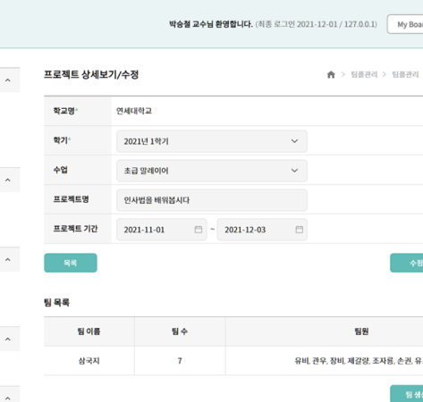Viewport: 423px width, 402px height.
Task: Click the 팀 목록 section heading
Action: pyautogui.click(x=56, y=303)
